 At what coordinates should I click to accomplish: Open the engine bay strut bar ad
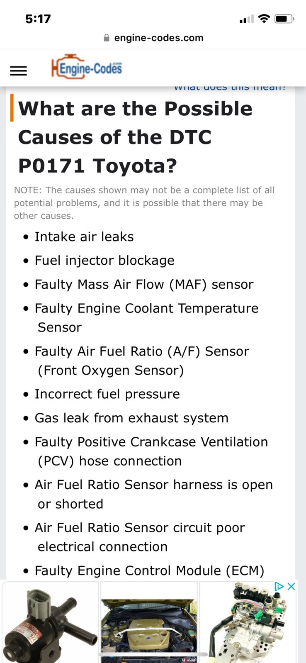[149, 622]
